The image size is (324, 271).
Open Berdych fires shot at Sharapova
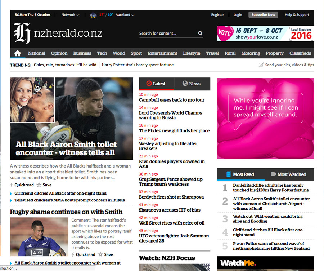[171, 197]
